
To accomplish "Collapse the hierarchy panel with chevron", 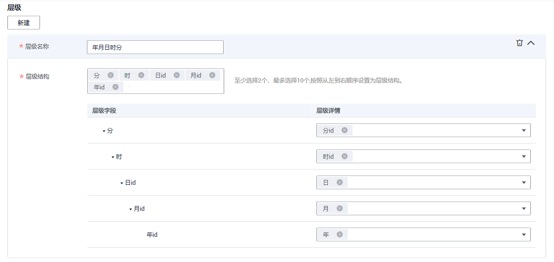I will (x=531, y=43).
